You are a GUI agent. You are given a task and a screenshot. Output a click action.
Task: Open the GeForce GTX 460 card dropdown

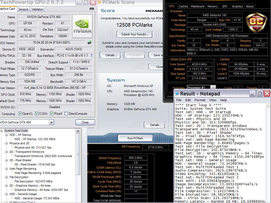[x=51, y=122]
